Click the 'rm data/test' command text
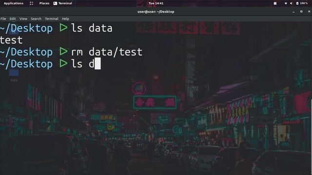 (107, 52)
